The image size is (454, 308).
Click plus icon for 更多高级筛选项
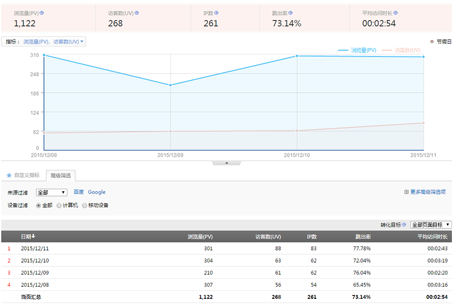[406, 192]
